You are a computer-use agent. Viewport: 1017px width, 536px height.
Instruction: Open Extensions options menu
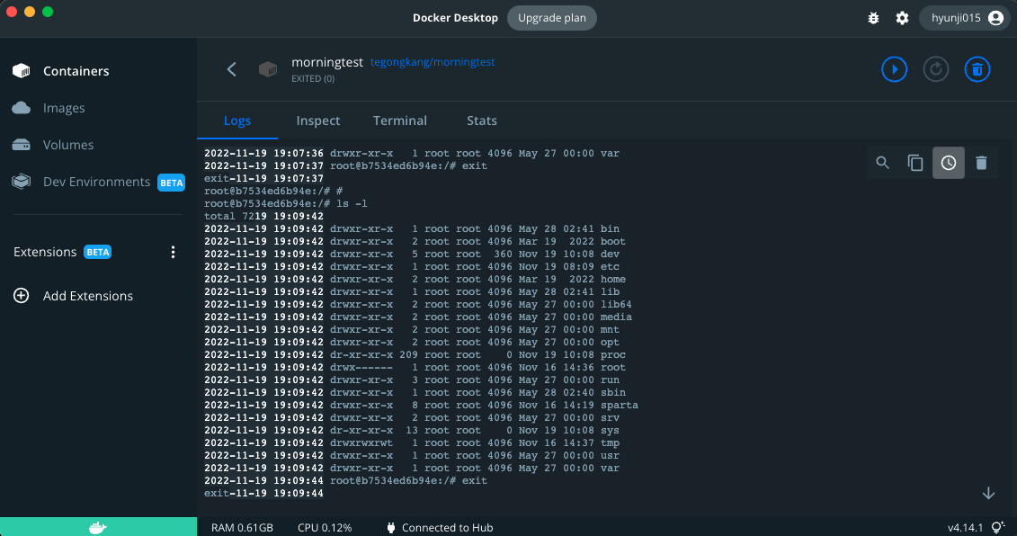point(173,252)
